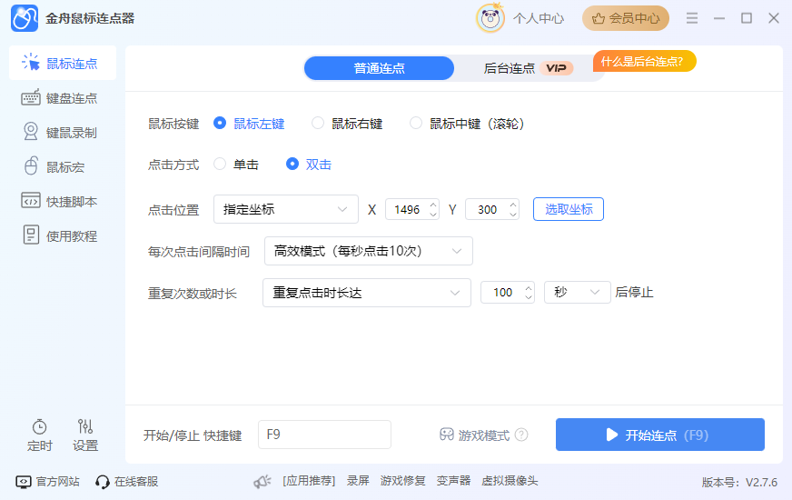
Task: Click the megaphone announcement icon
Action: point(262,481)
